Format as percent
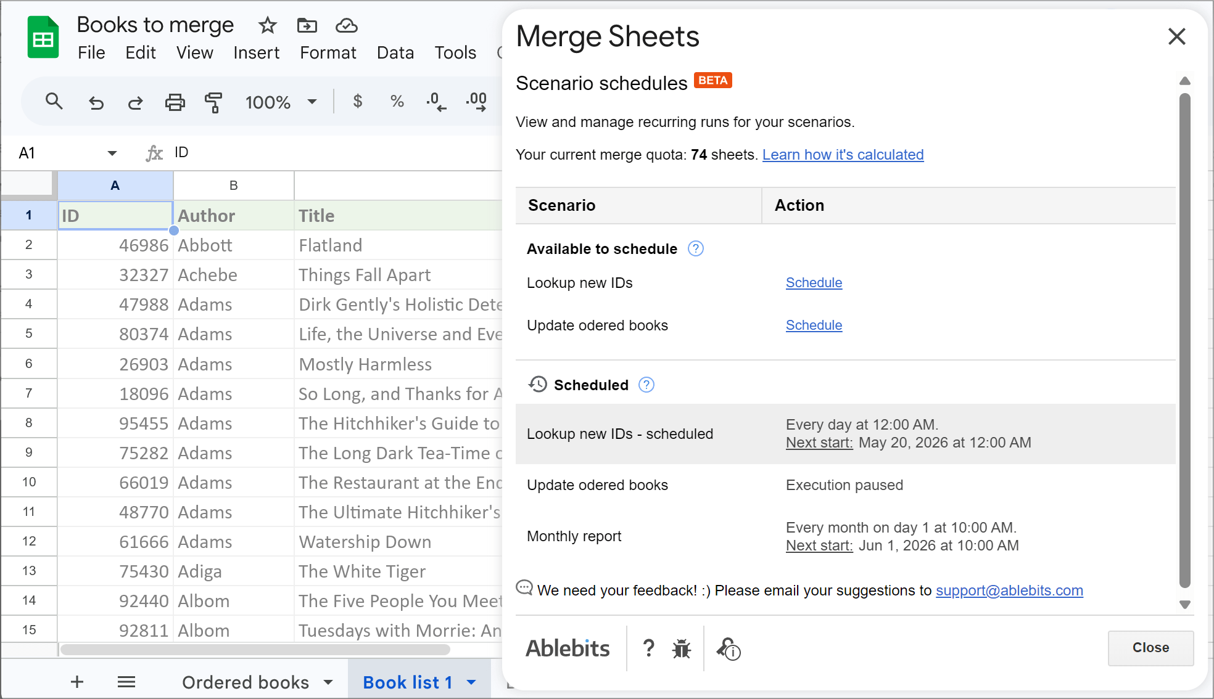This screenshot has width=1214, height=699. pyautogui.click(x=397, y=102)
